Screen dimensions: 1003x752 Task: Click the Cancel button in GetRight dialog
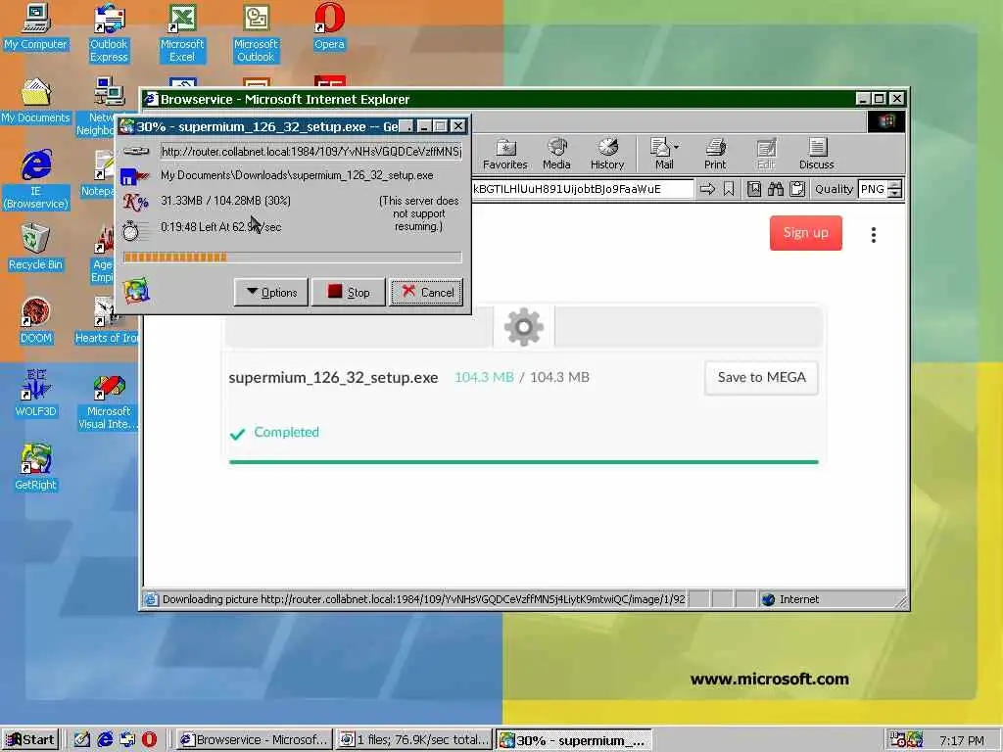tap(427, 292)
